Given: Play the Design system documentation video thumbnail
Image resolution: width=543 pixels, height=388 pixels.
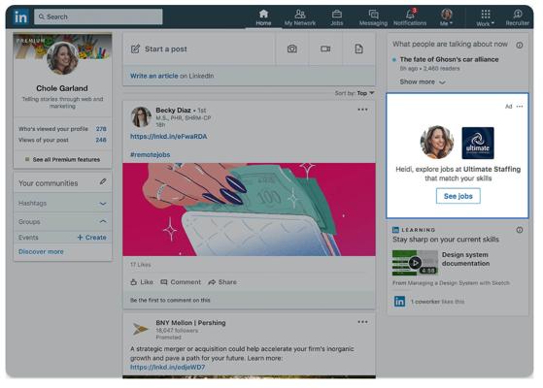Looking at the screenshot, I should 415,263.
